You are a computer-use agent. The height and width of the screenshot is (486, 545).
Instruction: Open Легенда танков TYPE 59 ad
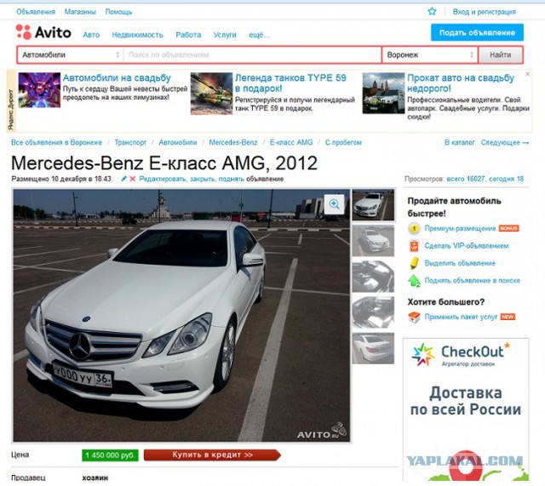[290, 83]
